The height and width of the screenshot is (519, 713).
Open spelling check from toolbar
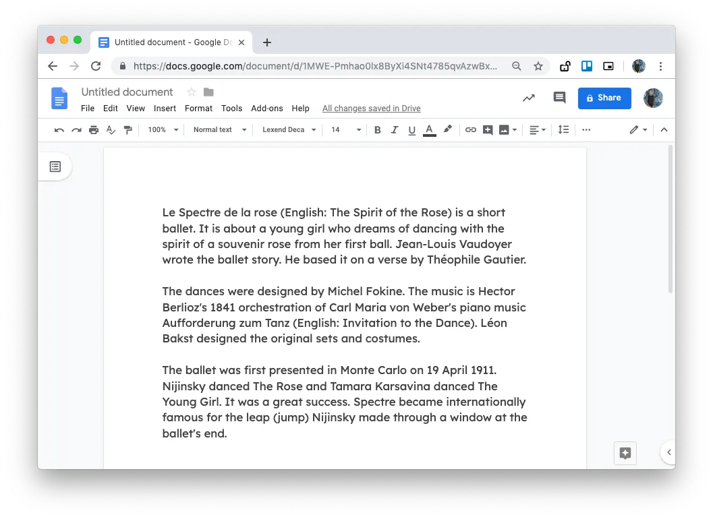[x=111, y=129]
